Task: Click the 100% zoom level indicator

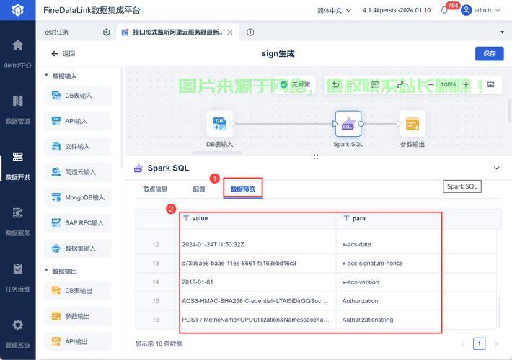Action: pos(448,84)
